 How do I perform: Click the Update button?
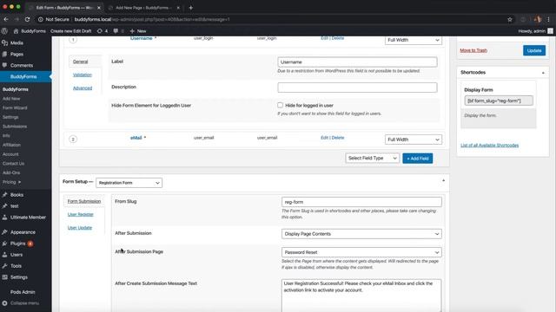[534, 50]
